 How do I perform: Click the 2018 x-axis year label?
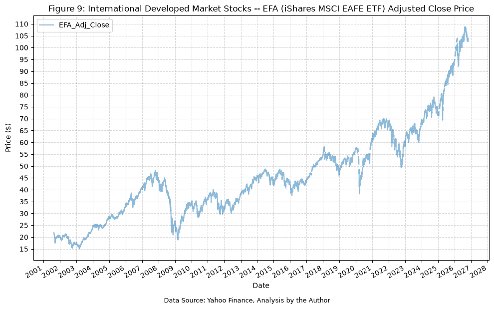[313, 271]
